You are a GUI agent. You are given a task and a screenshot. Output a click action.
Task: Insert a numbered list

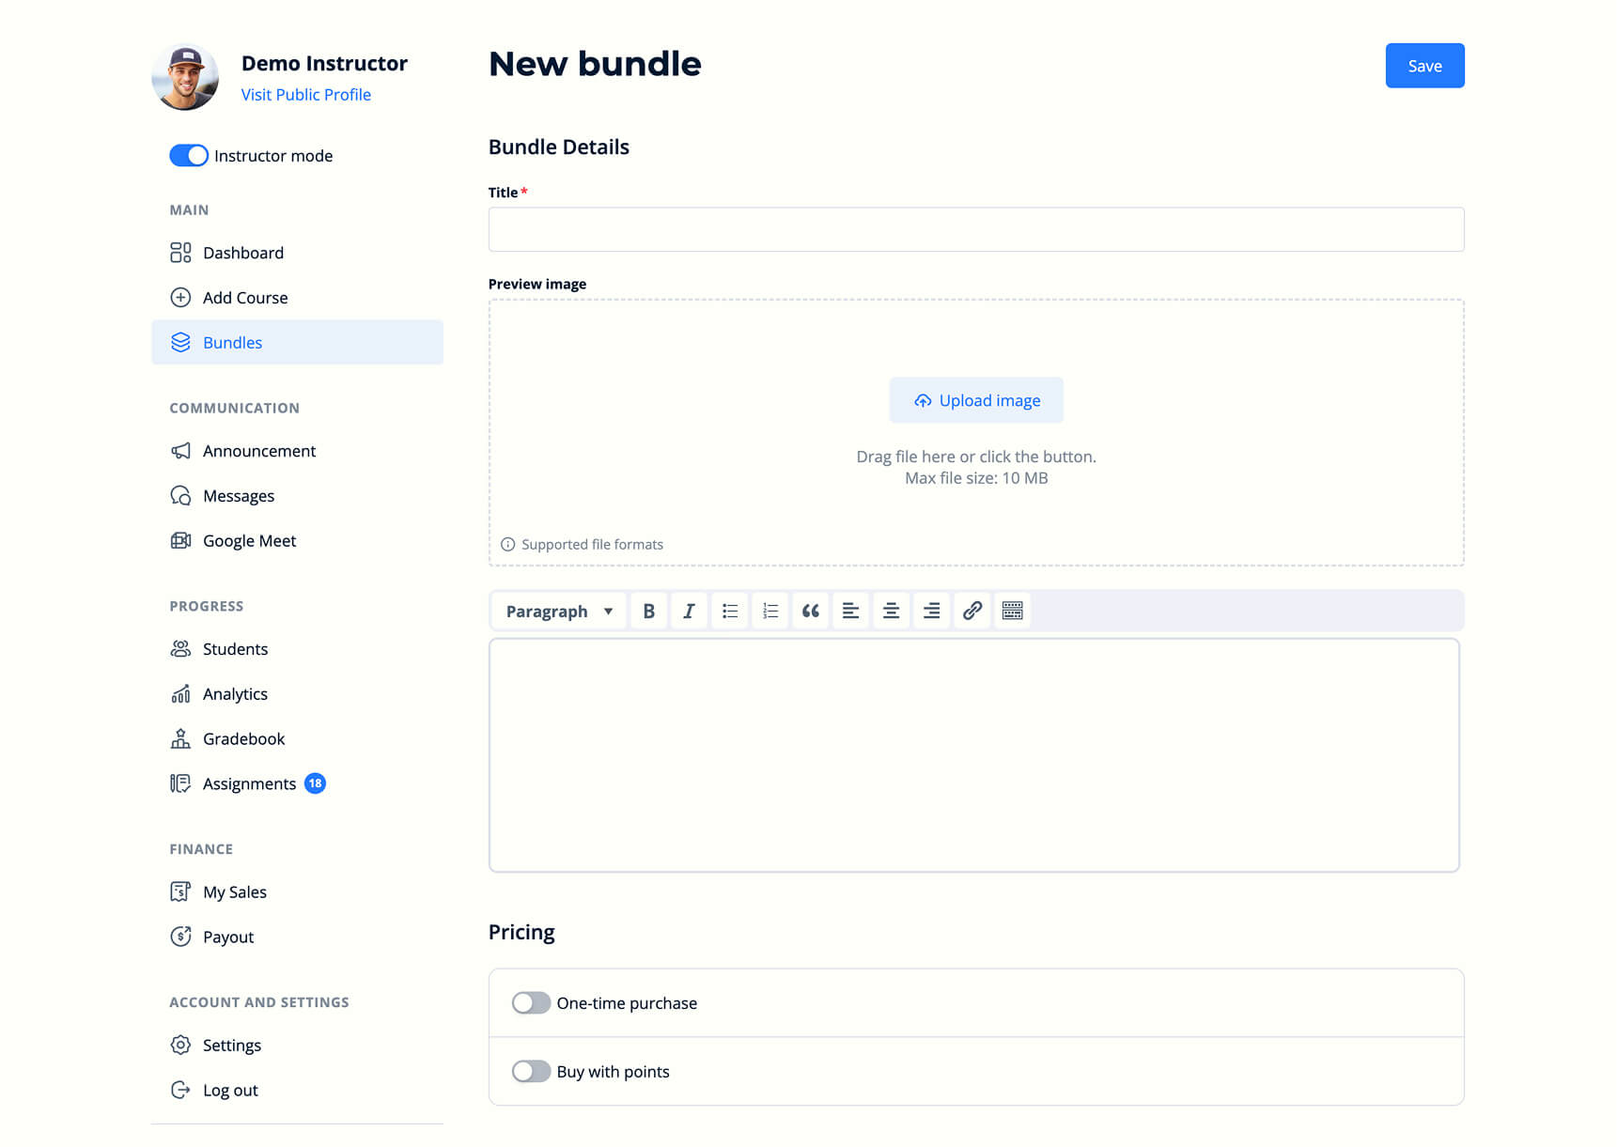(x=770, y=612)
